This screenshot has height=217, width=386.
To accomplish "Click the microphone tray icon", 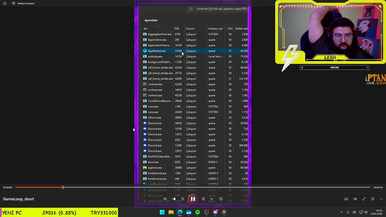I will coord(348,212).
